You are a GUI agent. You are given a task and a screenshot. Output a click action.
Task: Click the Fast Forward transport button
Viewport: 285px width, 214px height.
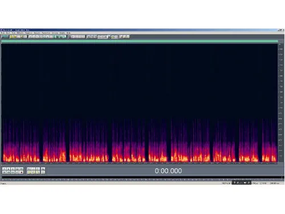click(13, 172)
